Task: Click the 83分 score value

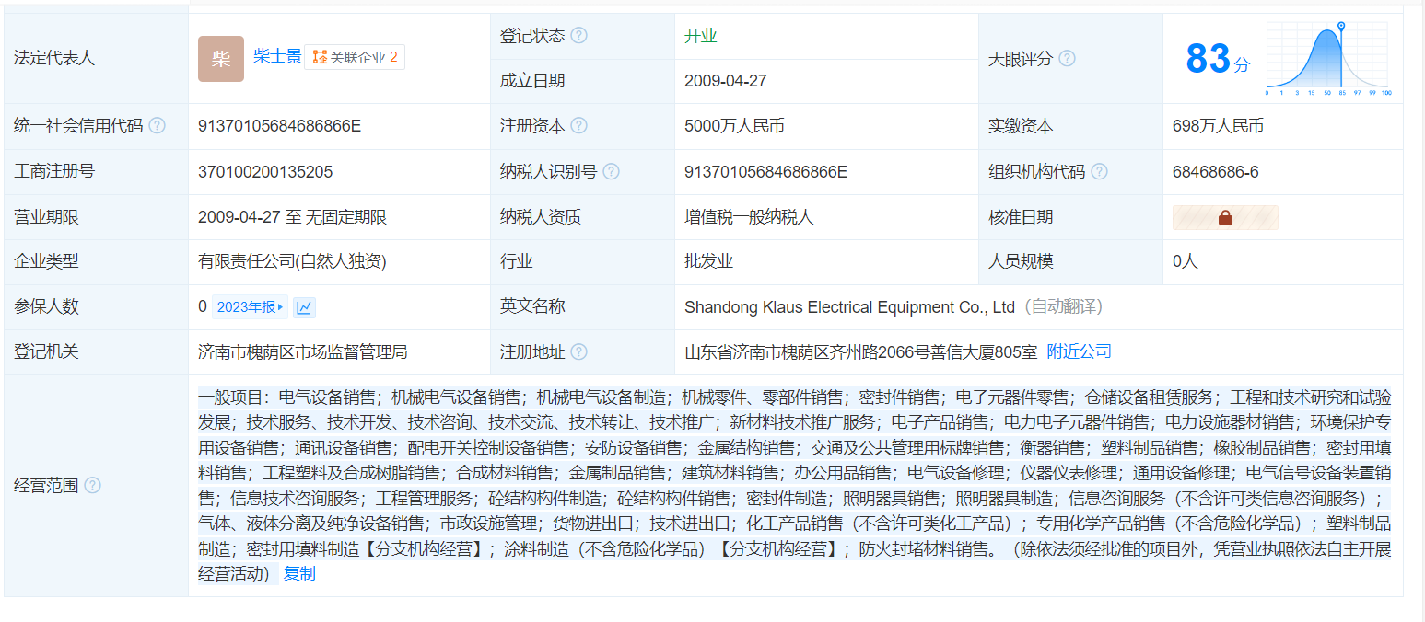Action: [x=1218, y=59]
